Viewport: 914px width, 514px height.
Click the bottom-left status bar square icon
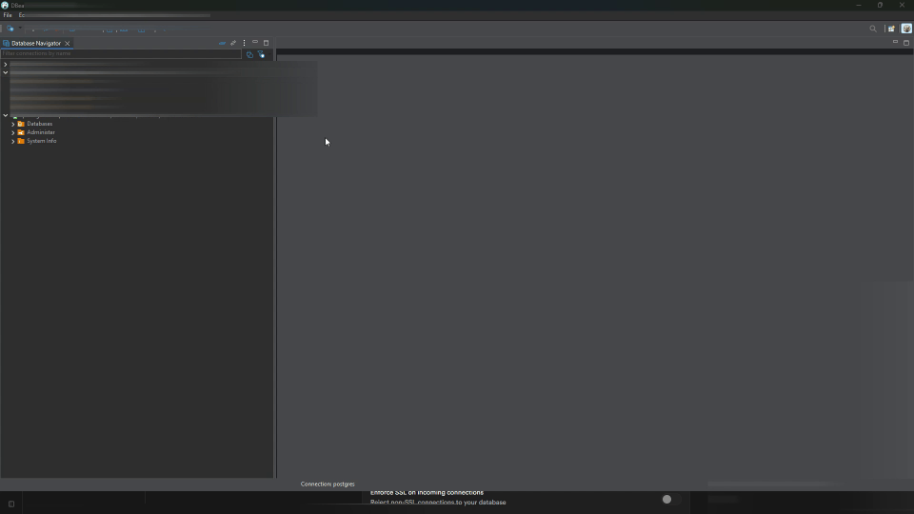pyautogui.click(x=11, y=504)
